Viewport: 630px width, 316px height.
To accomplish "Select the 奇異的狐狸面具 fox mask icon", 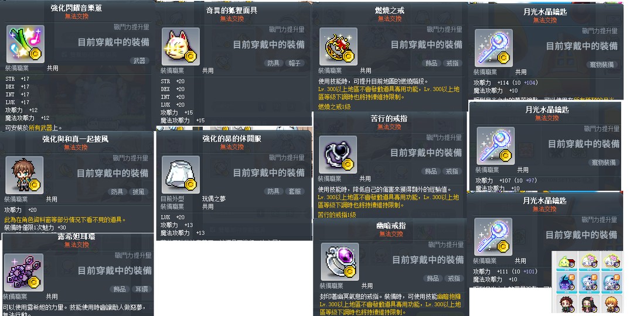I will click(x=181, y=46).
